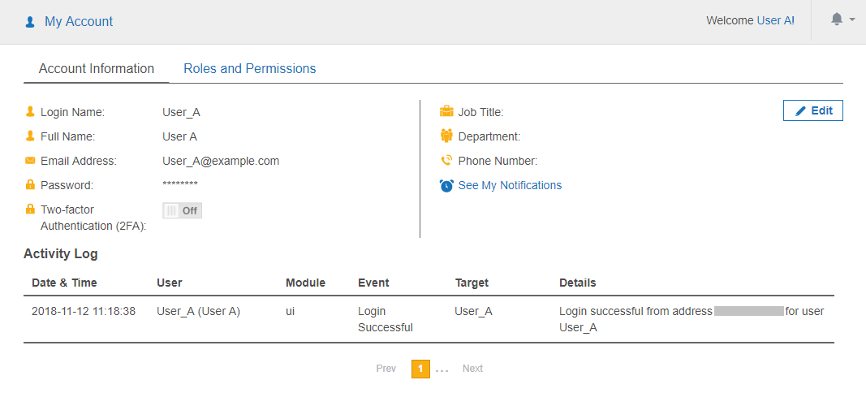Click the My Account user icon

(30, 22)
